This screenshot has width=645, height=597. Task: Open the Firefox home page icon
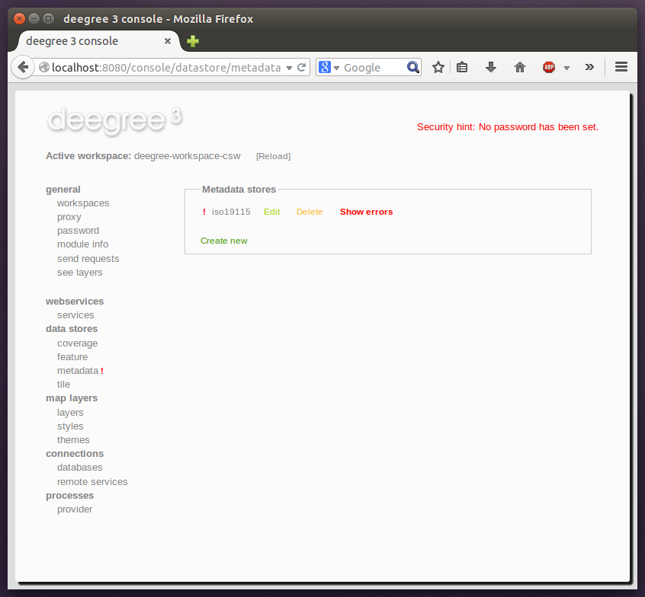(519, 67)
